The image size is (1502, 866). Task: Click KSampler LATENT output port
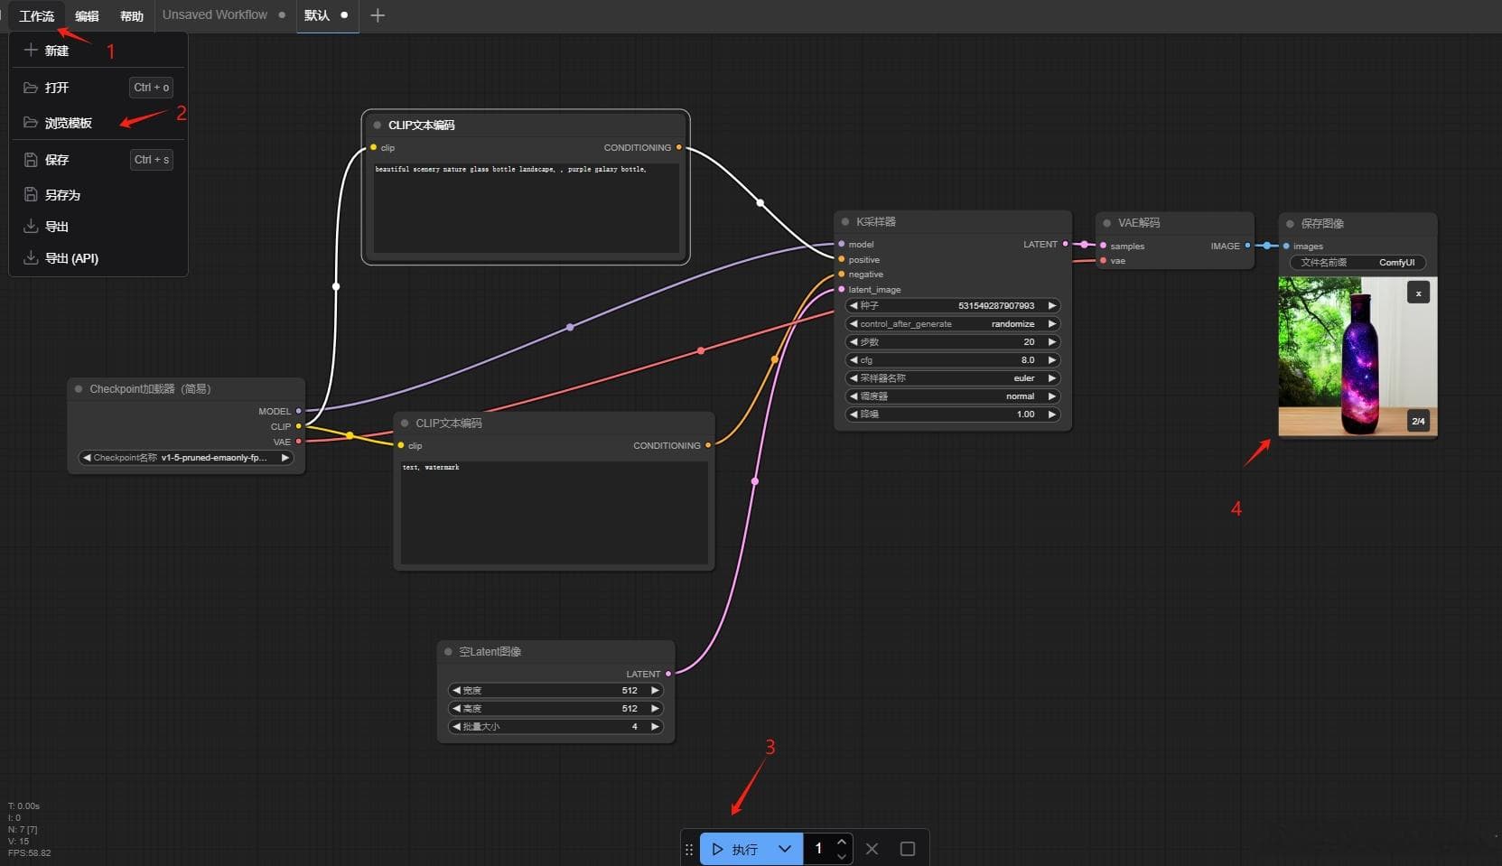click(1066, 244)
